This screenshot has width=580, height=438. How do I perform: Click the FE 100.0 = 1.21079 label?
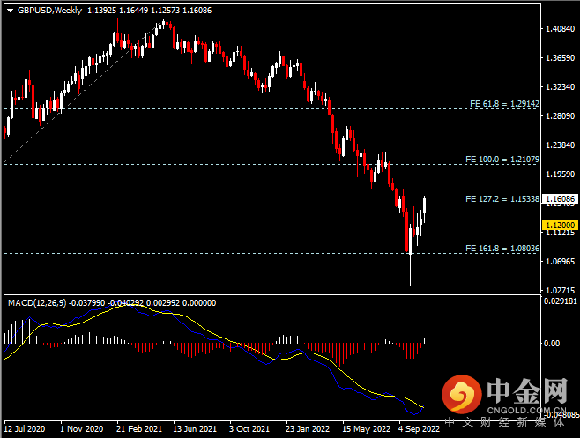point(502,160)
